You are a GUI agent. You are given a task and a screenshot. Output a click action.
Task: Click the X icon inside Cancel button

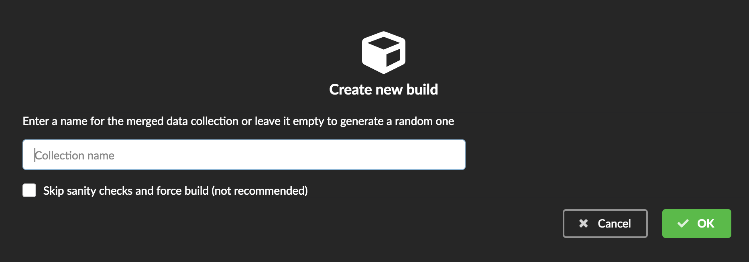click(583, 224)
